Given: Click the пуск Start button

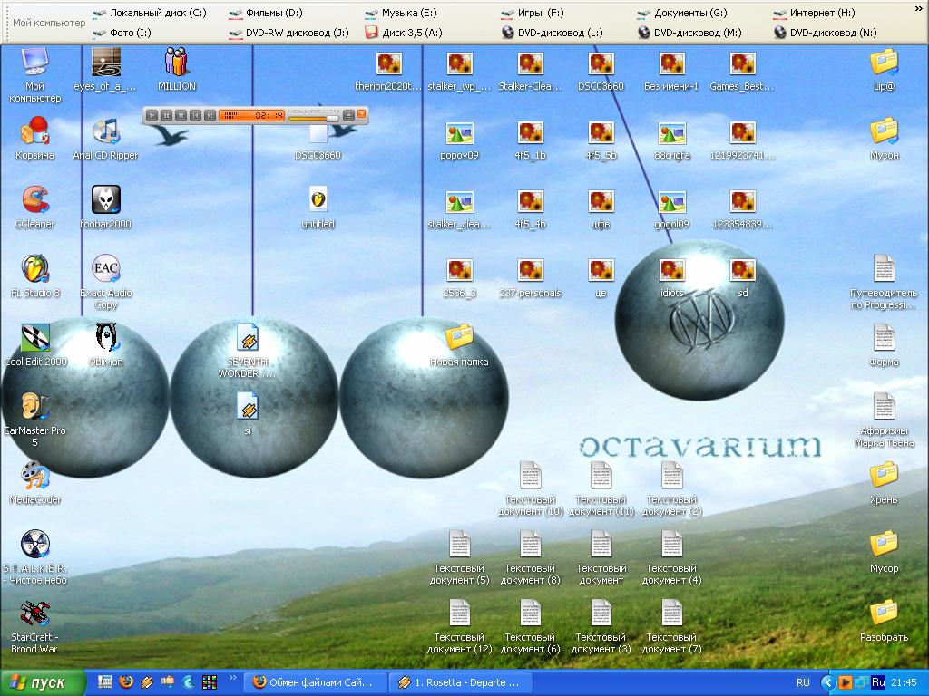Looking at the screenshot, I should (x=43, y=682).
